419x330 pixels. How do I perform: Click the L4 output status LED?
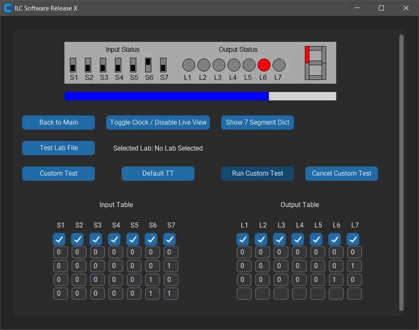pos(234,65)
